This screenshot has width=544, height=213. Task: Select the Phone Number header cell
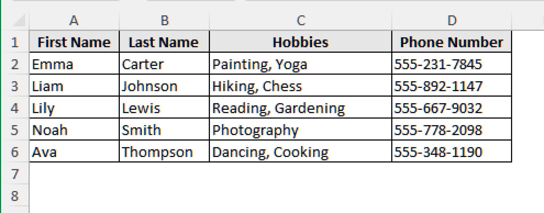[452, 42]
